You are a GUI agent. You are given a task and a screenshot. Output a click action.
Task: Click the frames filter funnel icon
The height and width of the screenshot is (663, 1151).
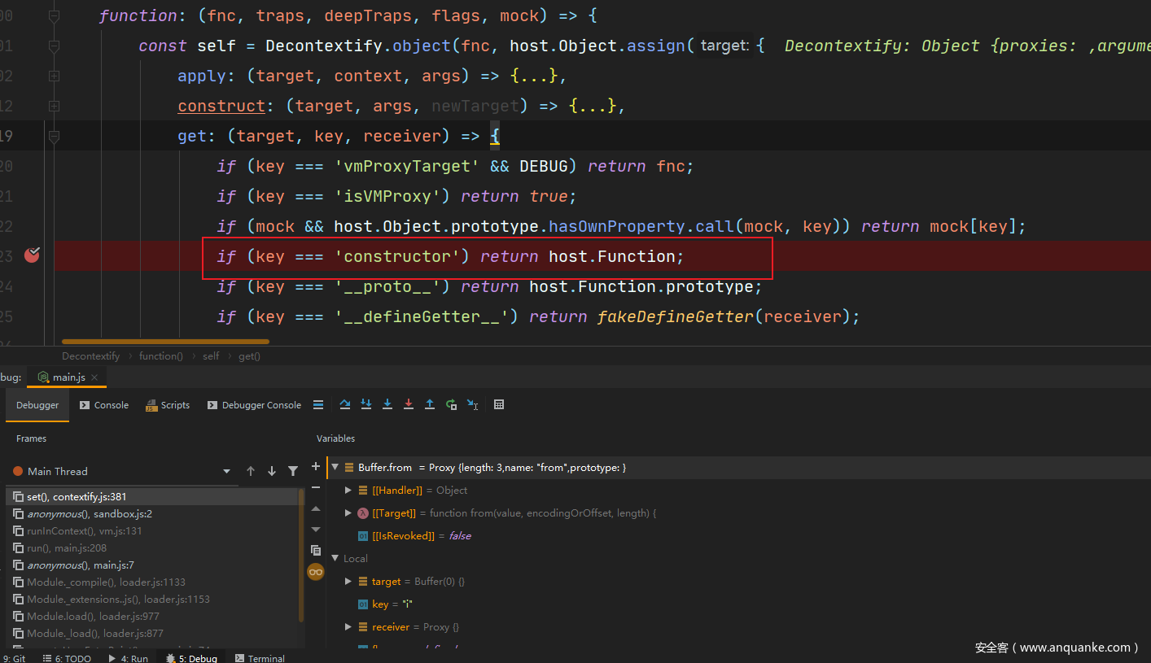click(293, 471)
